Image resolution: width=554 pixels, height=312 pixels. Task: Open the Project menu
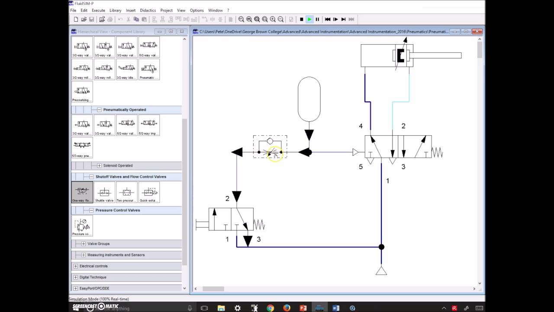pyautogui.click(x=167, y=10)
